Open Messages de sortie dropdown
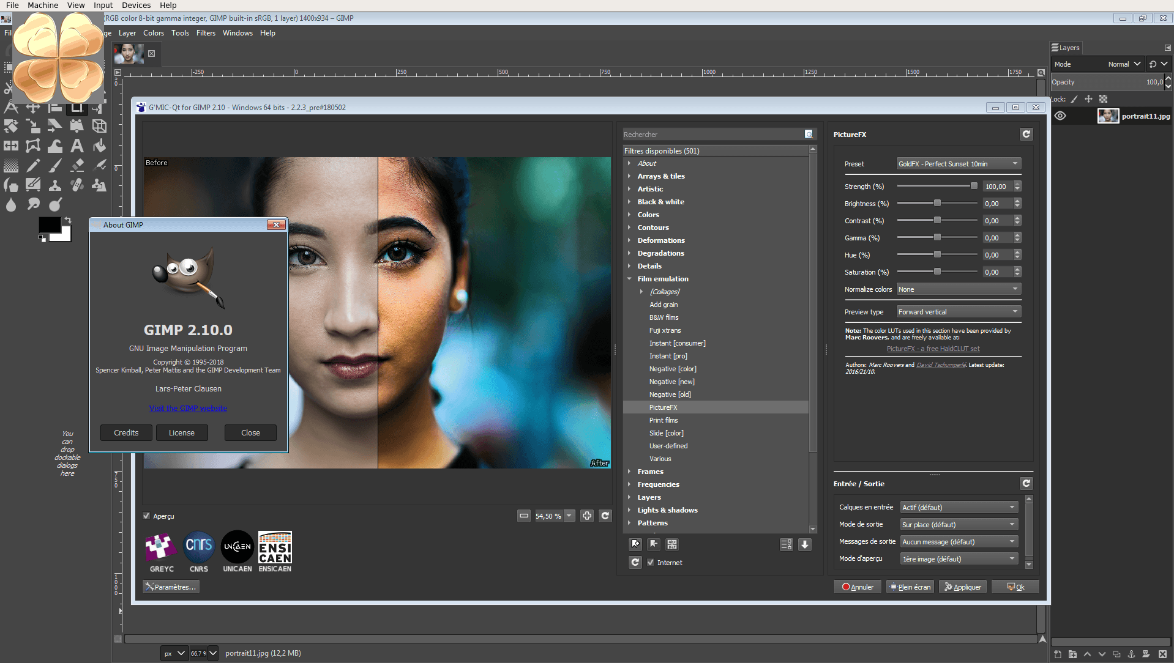The width and height of the screenshot is (1174, 663). [x=959, y=541]
